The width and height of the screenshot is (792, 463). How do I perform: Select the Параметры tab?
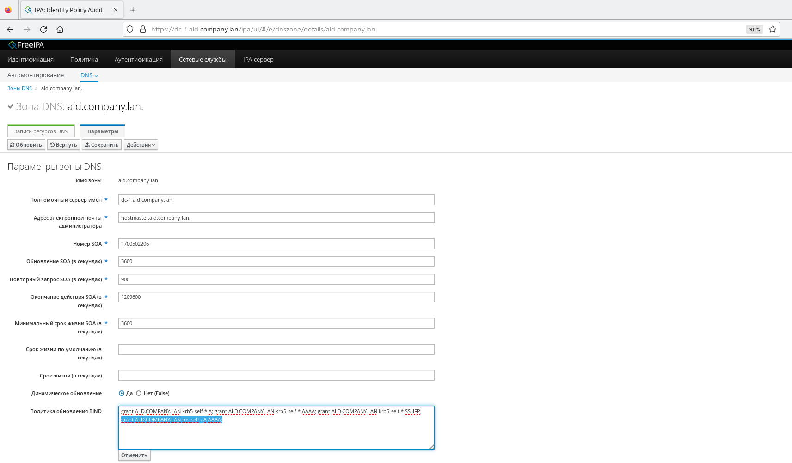103,131
